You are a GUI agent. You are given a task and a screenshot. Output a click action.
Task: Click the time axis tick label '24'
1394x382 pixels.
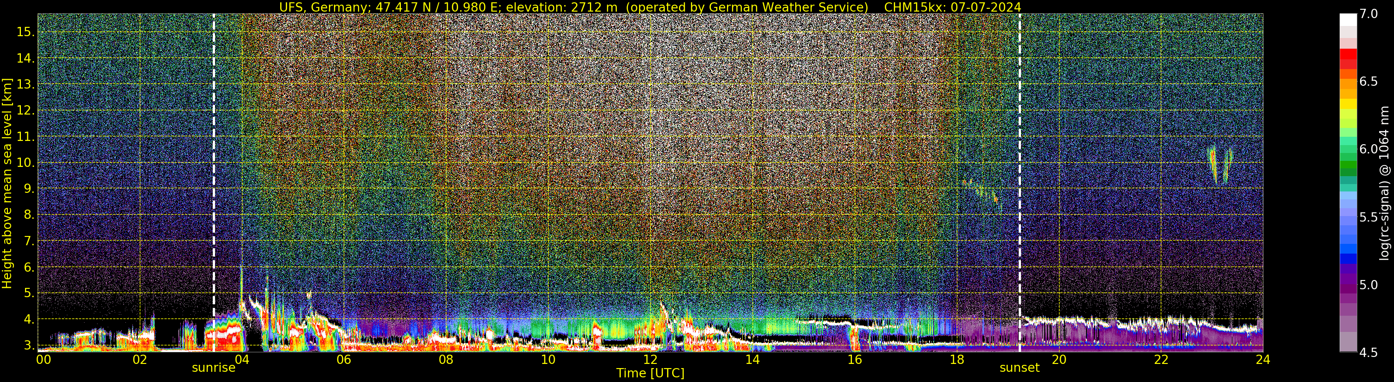point(1263,359)
